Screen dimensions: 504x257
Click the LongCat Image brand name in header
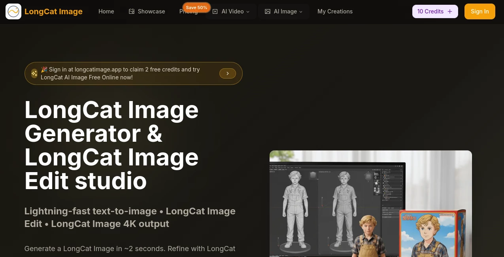coord(53,11)
